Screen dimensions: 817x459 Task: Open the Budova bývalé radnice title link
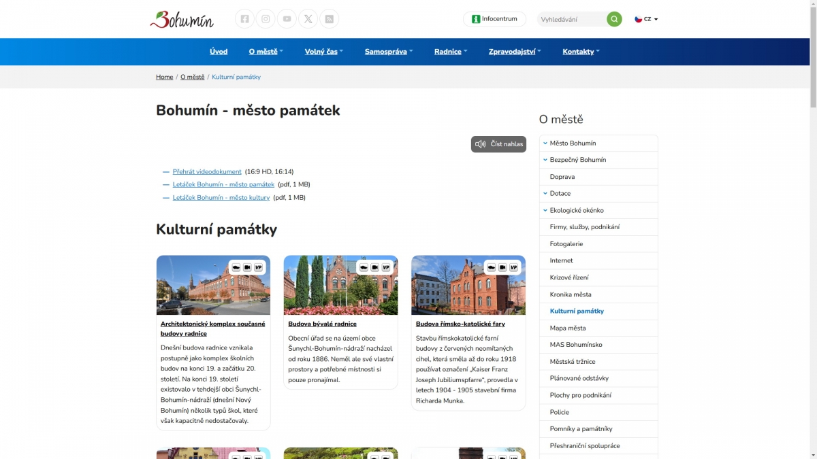tap(322, 324)
